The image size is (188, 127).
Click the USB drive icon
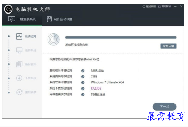(49, 19)
